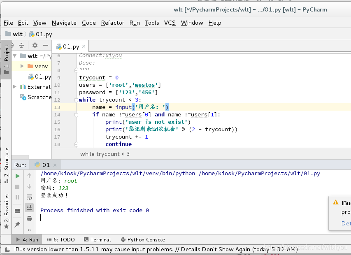351x255 pixels.
Task: Open the File menu
Action: pyautogui.click(x=8, y=23)
